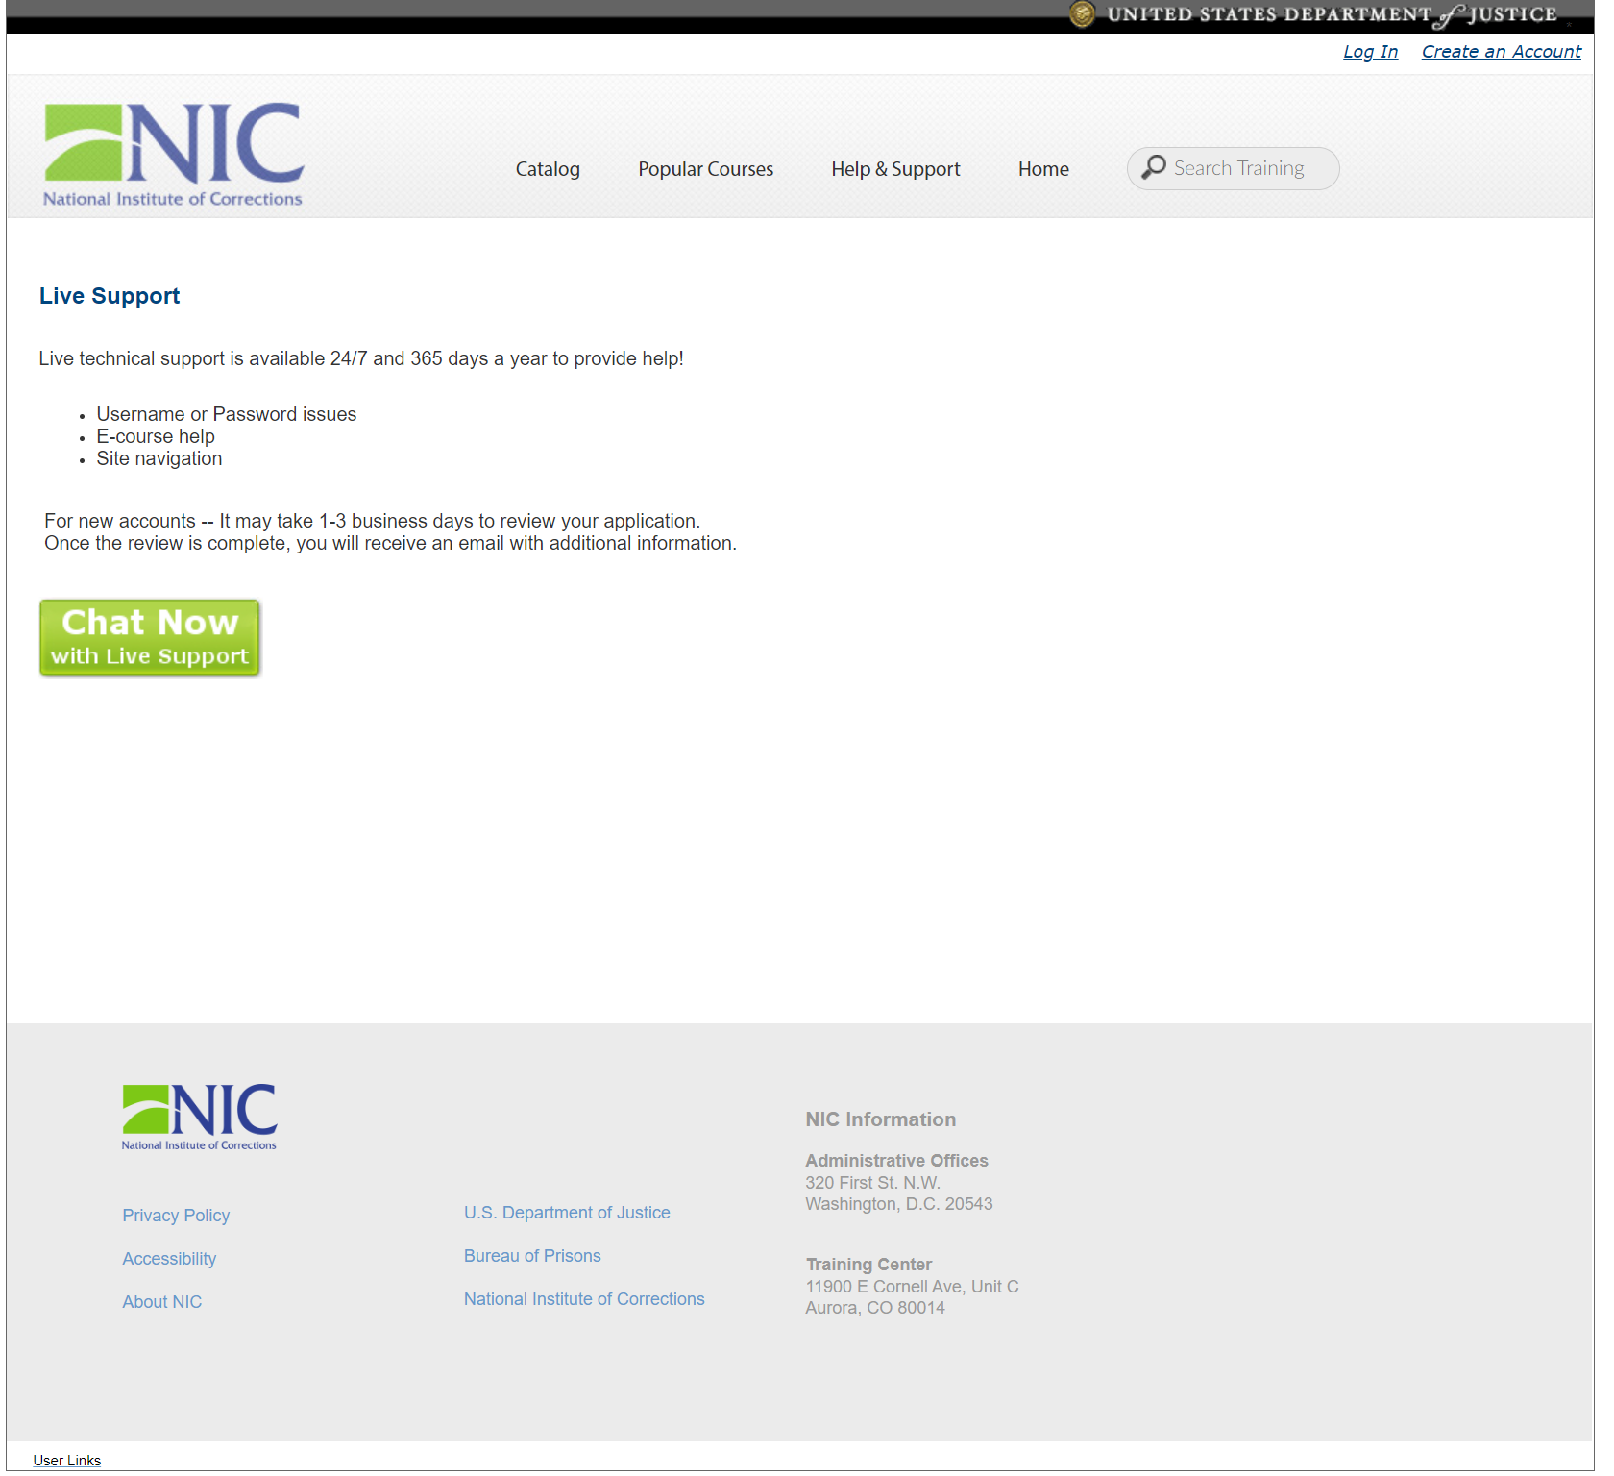1614x1476 pixels.
Task: Expand the User Links section
Action: [66, 1460]
